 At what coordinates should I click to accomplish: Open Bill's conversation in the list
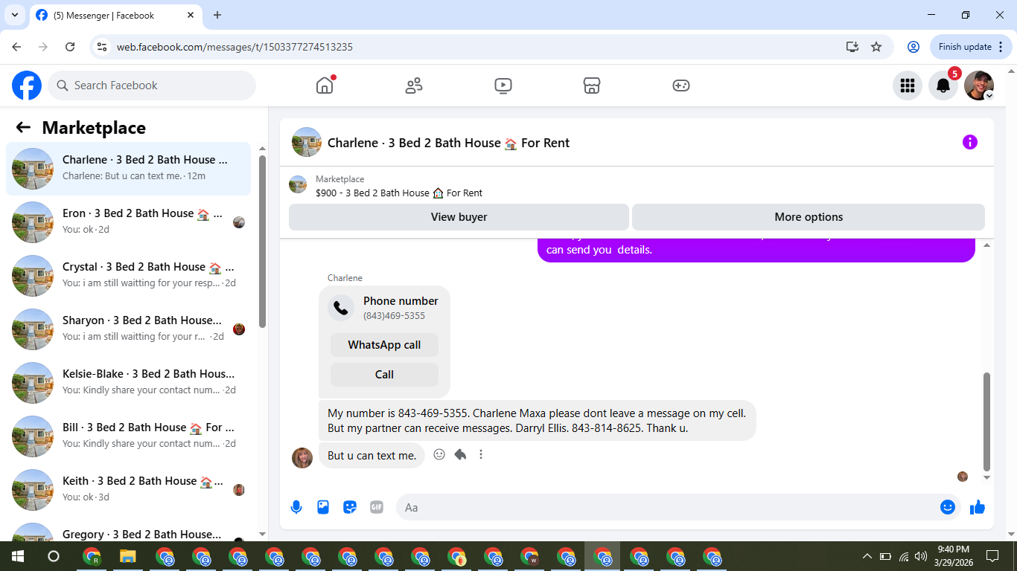pos(129,436)
